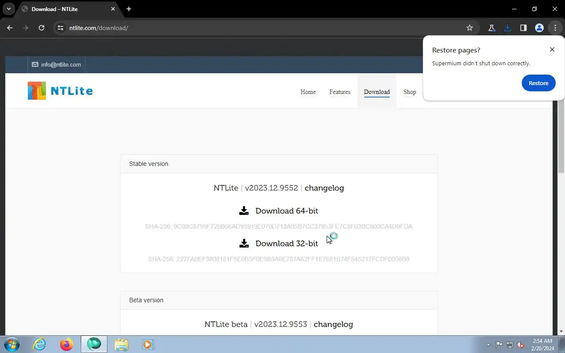Open the Home menu item
Viewport: 565px width, 353px height.
coord(308,92)
